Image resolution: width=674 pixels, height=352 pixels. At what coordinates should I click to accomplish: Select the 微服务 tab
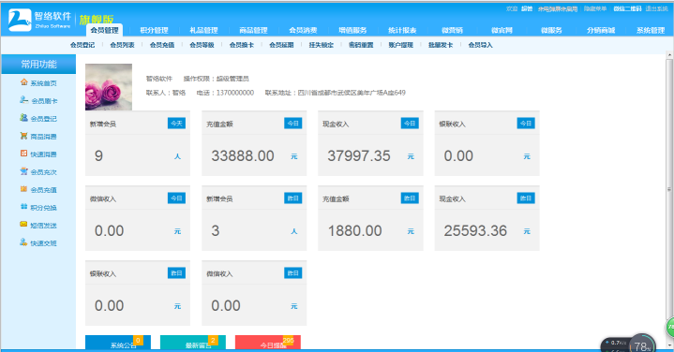(551, 30)
